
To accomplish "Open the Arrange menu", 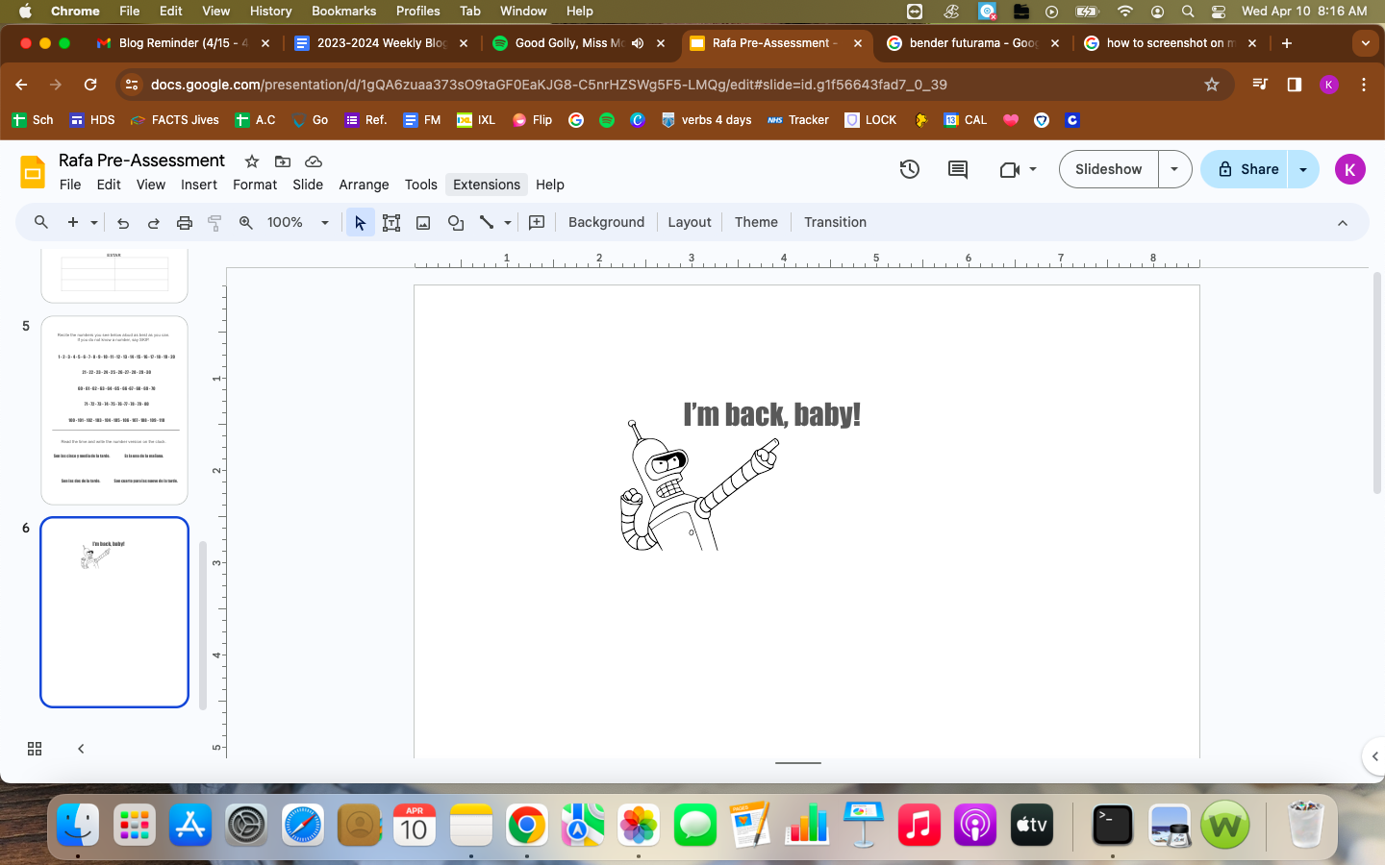I will 364,185.
